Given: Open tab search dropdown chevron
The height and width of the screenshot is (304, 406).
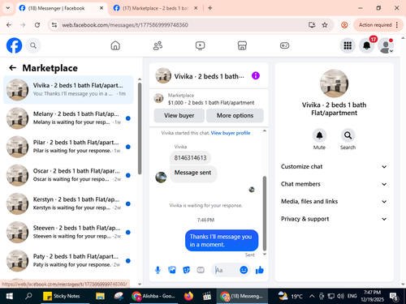Looking at the screenshot, I should pyautogui.click(x=8, y=8).
